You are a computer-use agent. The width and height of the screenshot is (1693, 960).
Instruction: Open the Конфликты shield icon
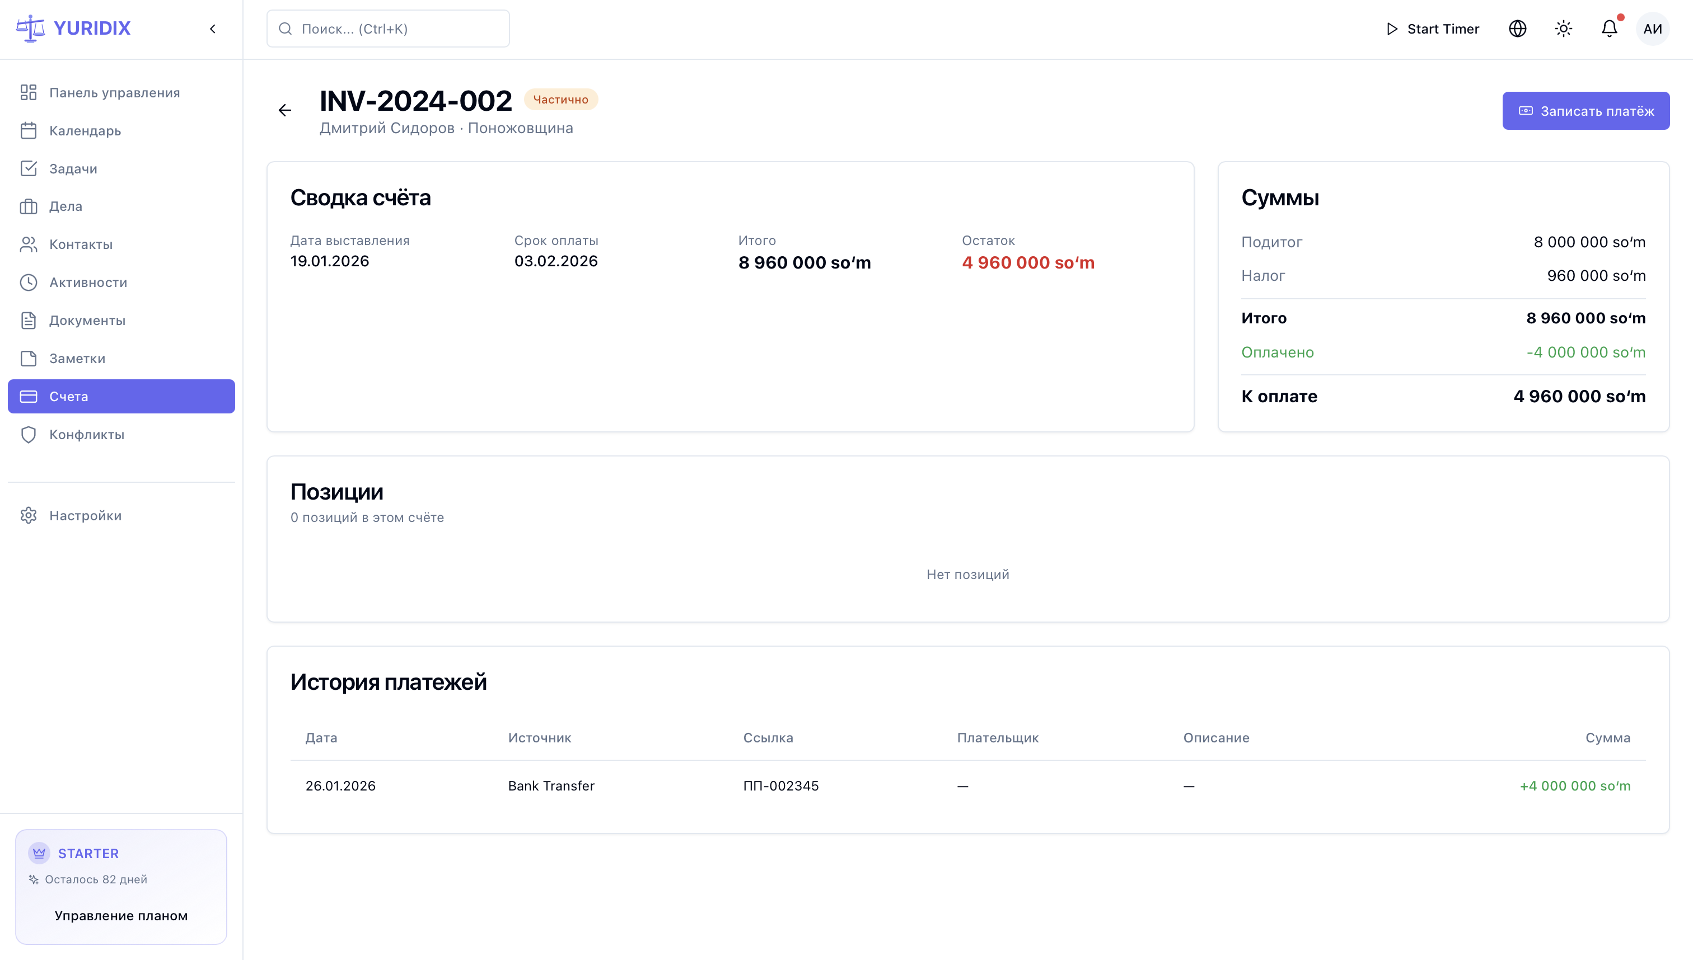[x=29, y=435]
